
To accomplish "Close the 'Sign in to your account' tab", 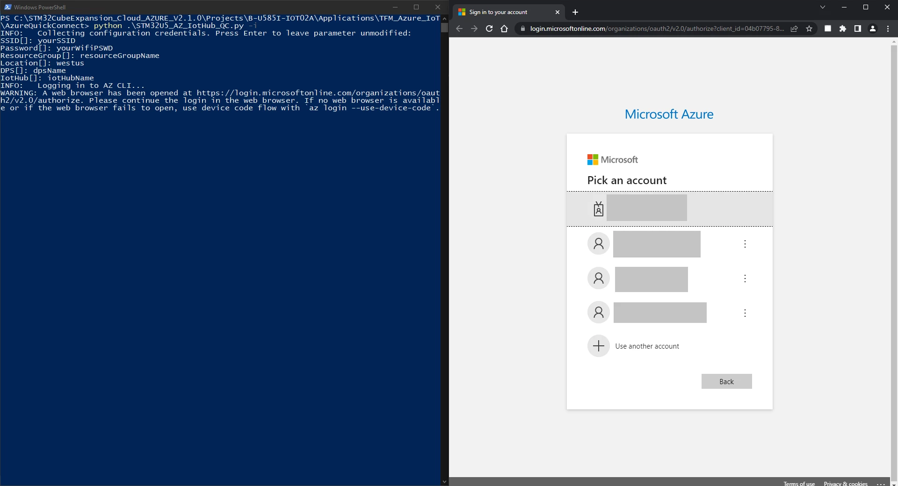I will click(557, 12).
